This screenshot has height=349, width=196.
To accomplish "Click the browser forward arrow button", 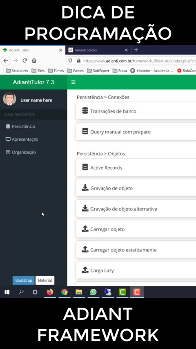I will coord(16,61).
